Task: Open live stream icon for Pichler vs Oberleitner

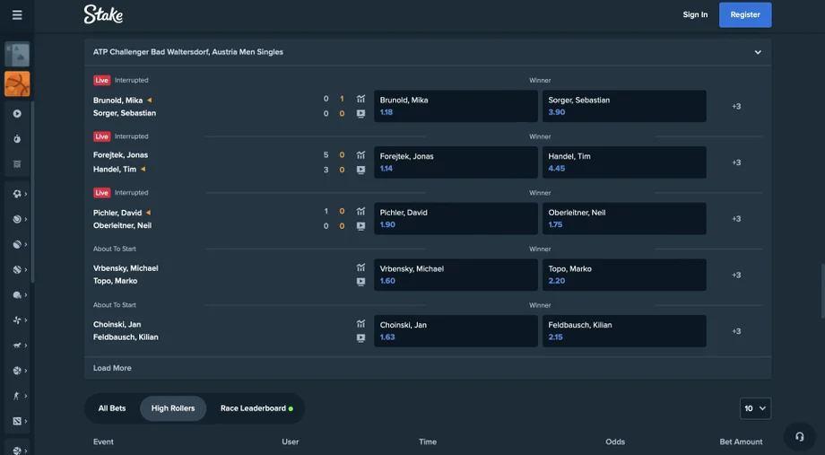Action: tap(360, 226)
